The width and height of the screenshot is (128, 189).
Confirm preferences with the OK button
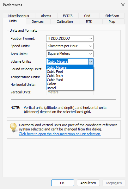63,183
